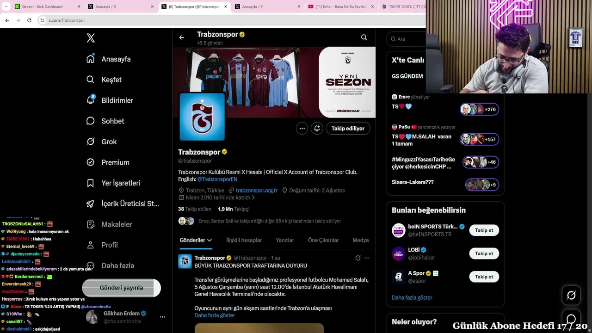The height and width of the screenshot is (333, 592).
Task: Open A Spor suggested account
Action: 416,273
